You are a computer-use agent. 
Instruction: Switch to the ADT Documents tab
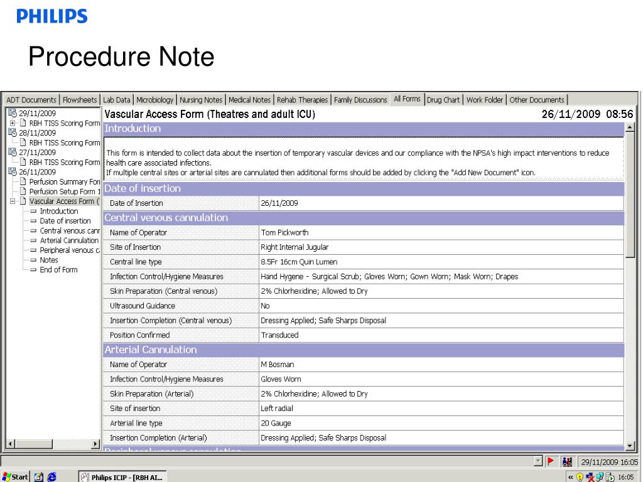31,100
